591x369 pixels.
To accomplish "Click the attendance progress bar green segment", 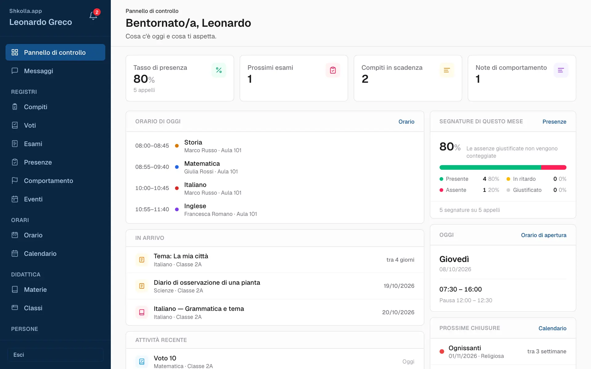I will tap(490, 167).
